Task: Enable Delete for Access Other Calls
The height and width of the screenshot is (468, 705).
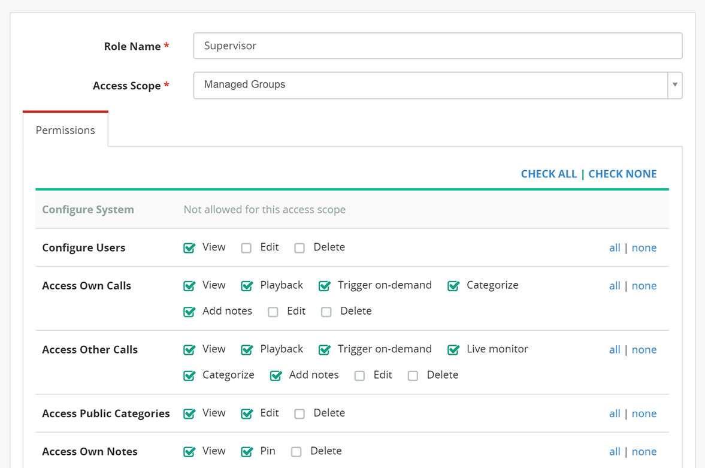Action: 413,376
